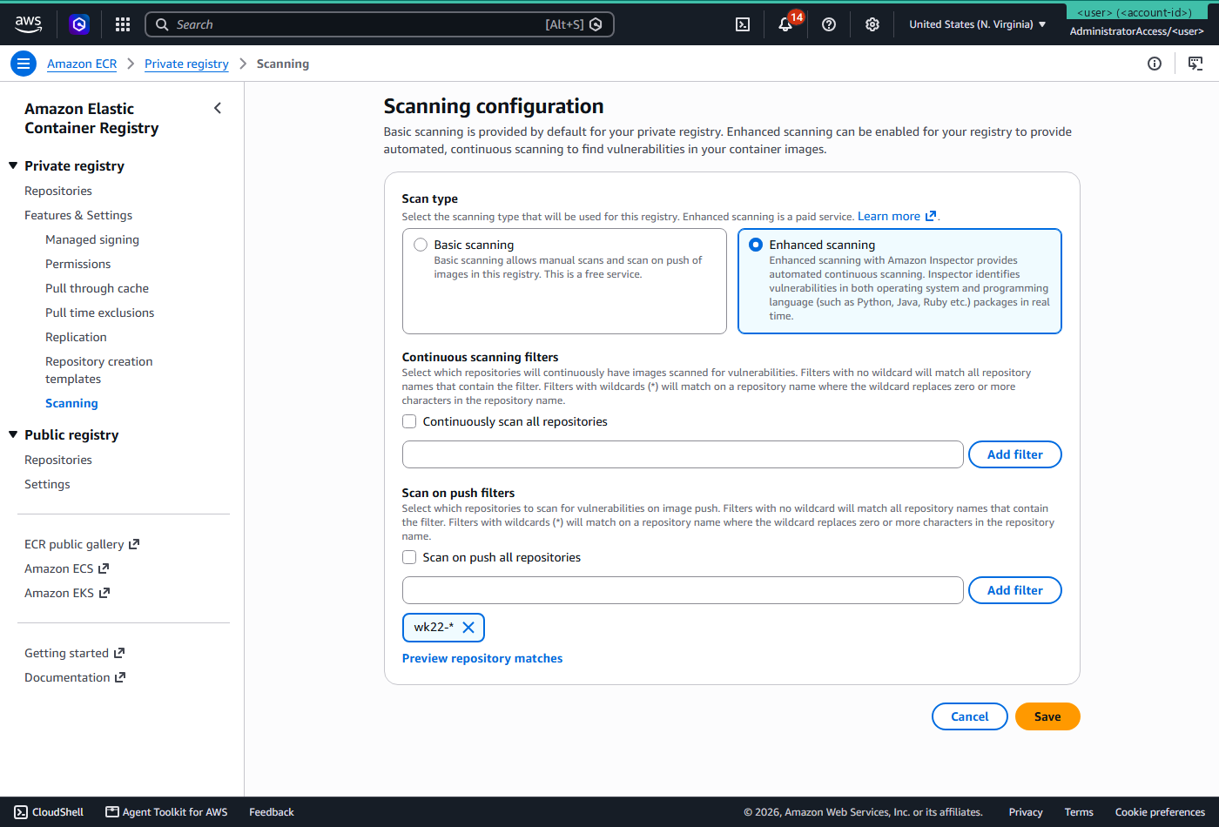Open the Replication sidebar item

click(x=76, y=337)
